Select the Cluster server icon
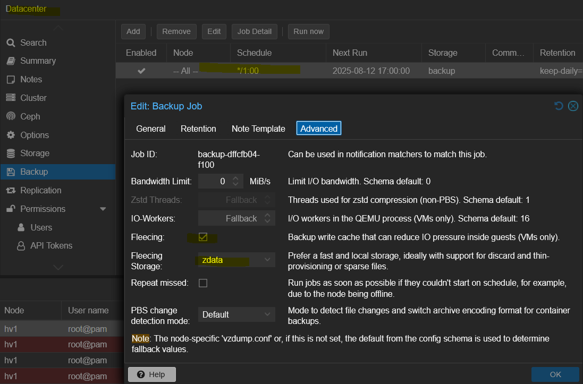This screenshot has width=583, height=384. (x=11, y=98)
